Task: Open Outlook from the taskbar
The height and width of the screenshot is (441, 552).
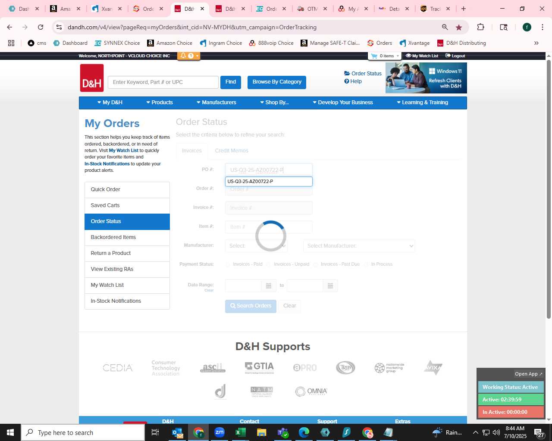Action: (177, 432)
